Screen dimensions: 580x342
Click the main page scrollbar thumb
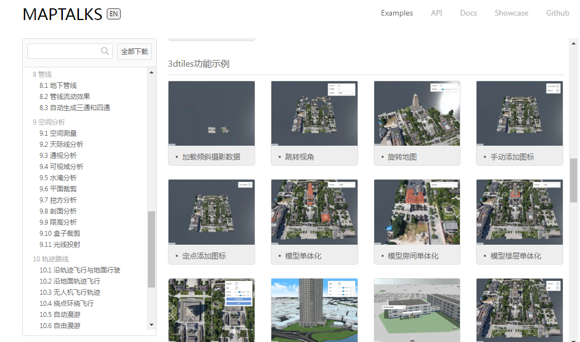[x=573, y=180]
